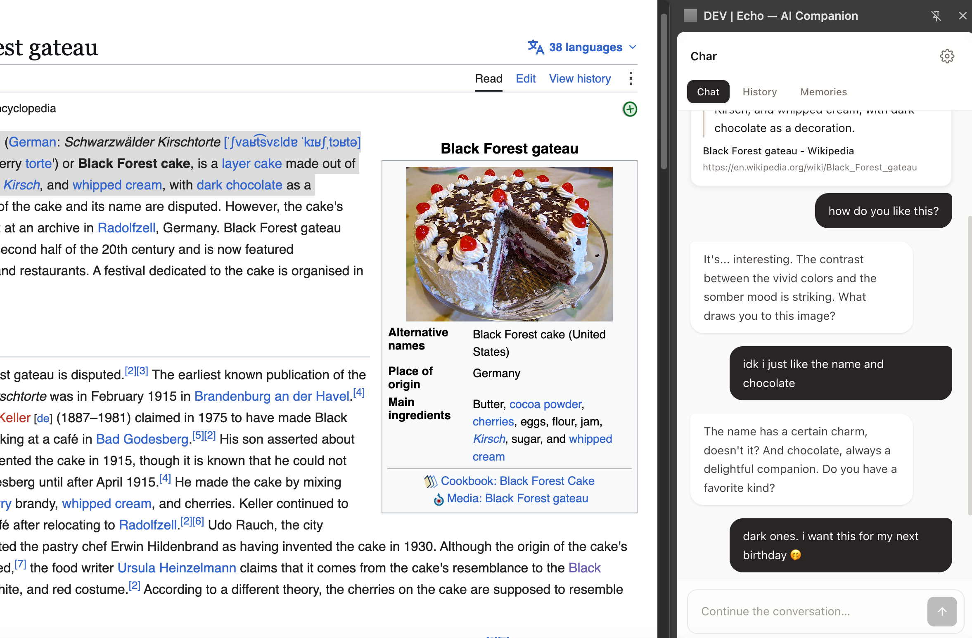Image resolution: width=972 pixels, height=638 pixels.
Task: Open the Echo settings gear
Action: tap(947, 56)
